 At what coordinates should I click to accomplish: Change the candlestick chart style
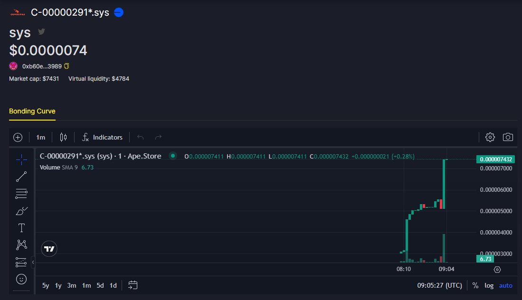[63, 137]
